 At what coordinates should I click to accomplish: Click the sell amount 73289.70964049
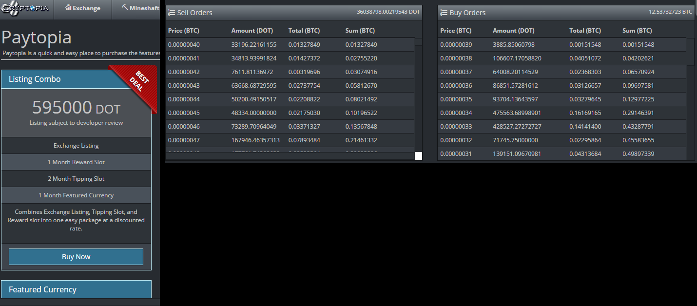254,127
